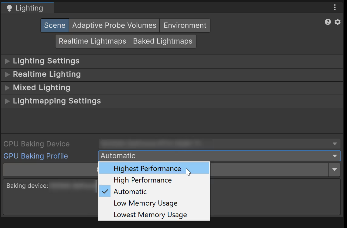Expand the Realtime Lighting foldout
The image size is (347, 228).
8,74
